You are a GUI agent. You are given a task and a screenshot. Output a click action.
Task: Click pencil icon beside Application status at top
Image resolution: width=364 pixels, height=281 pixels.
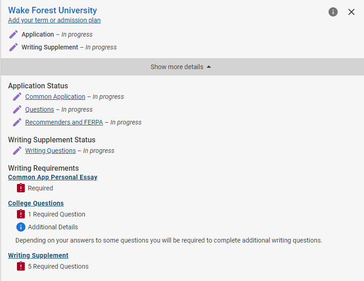point(13,34)
